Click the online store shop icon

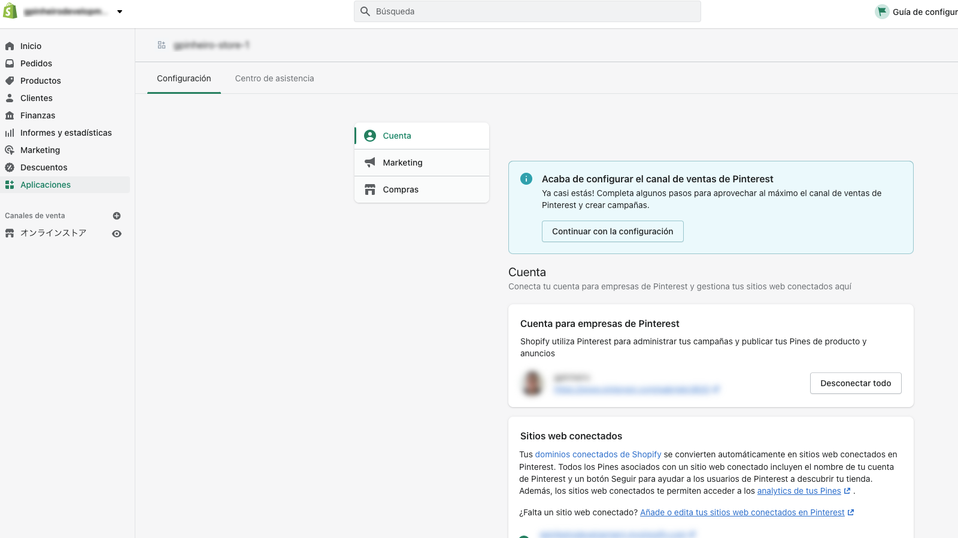(10, 233)
